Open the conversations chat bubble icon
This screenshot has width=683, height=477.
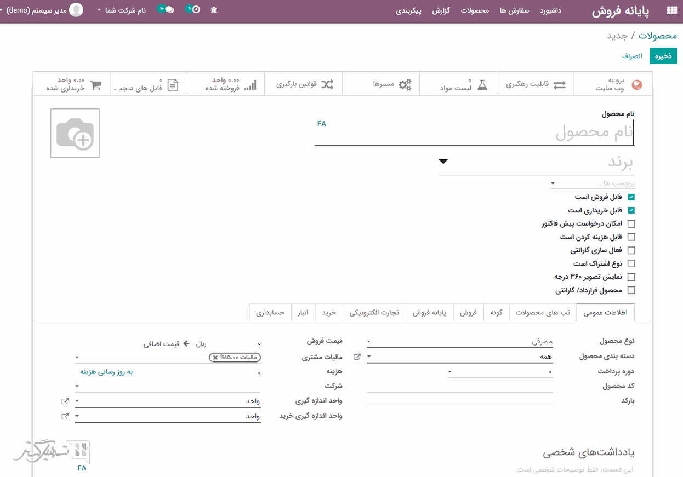point(169,10)
